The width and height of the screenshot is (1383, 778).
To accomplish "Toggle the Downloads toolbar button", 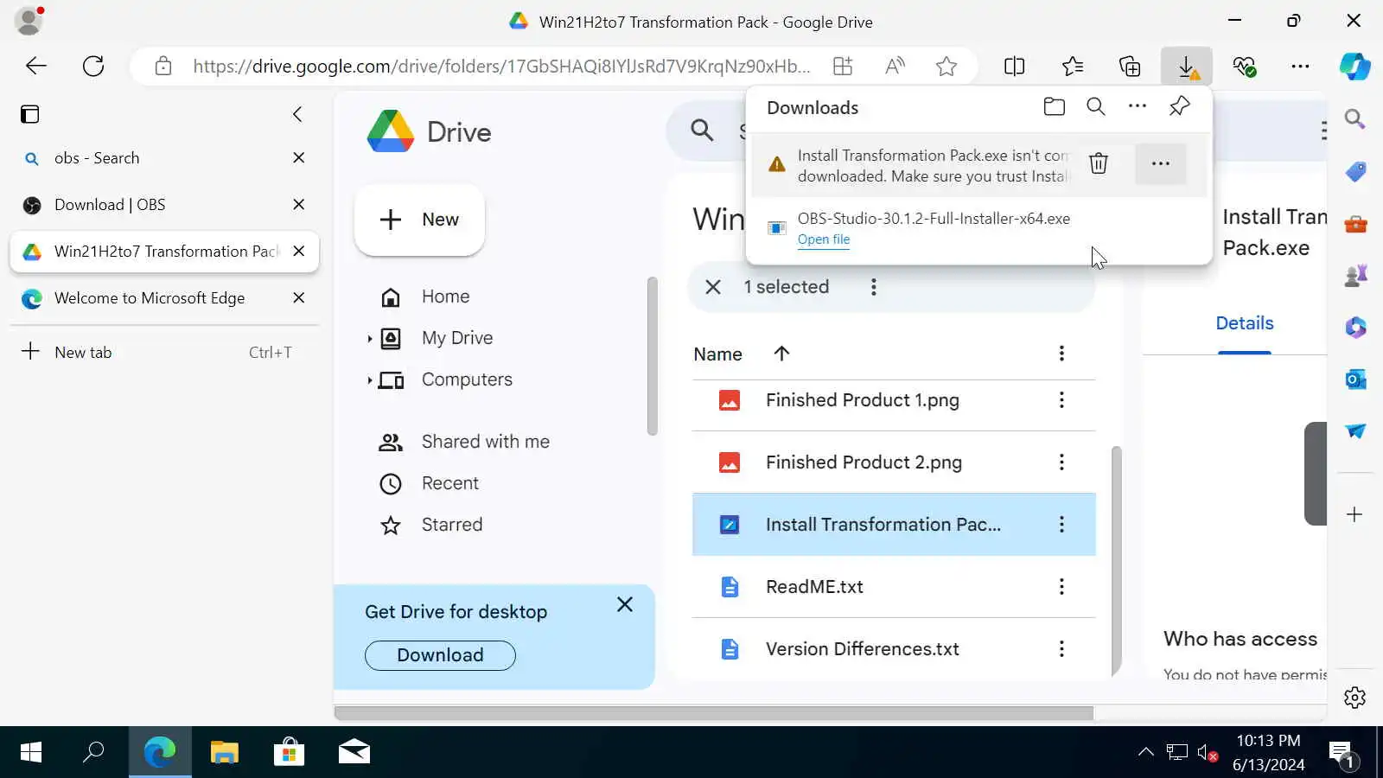I will pyautogui.click(x=1187, y=66).
